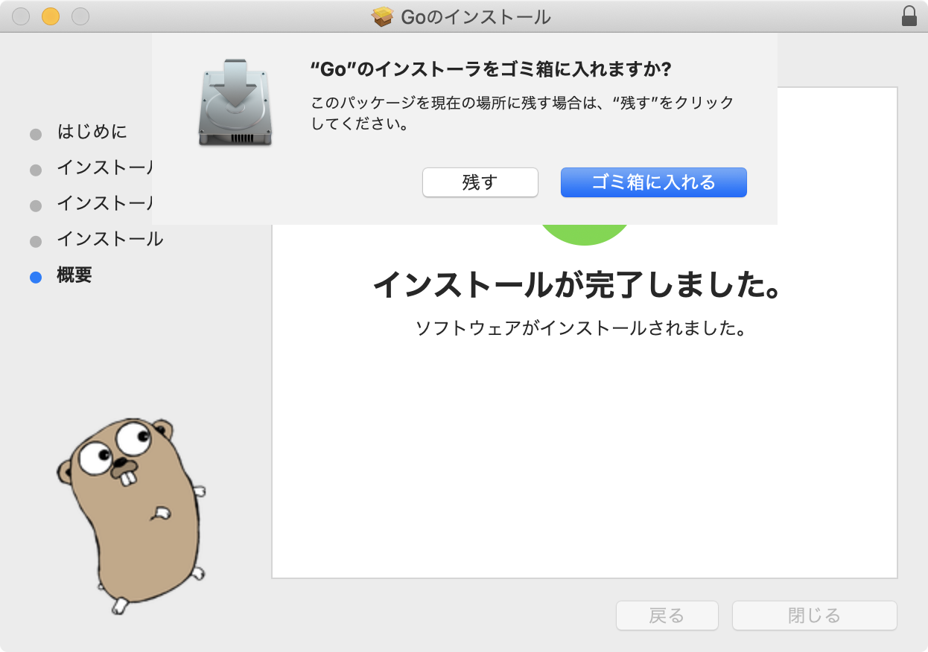Click the blue bullet beside 概要

tap(35, 277)
